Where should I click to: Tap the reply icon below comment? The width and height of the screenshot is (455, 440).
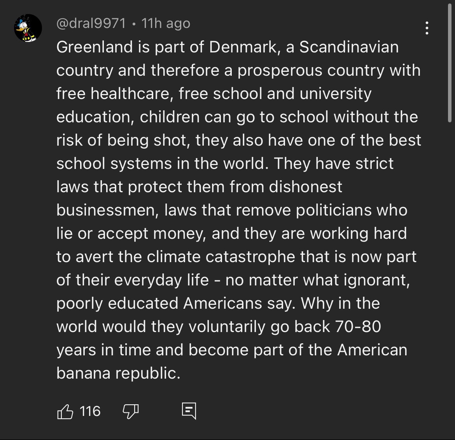pyautogui.click(x=189, y=411)
